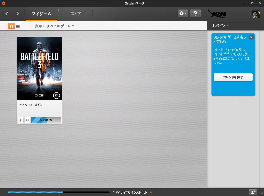Click the バトルフィールド3 game title

click(30, 105)
